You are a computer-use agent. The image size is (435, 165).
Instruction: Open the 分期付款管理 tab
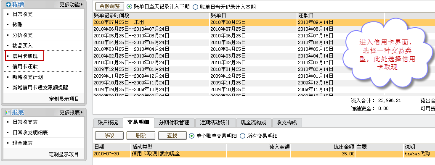[174, 122]
